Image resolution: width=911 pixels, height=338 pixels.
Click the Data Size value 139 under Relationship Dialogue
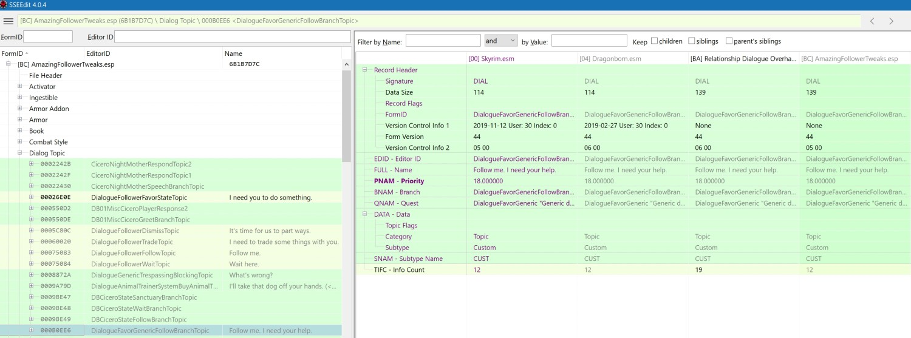[x=701, y=92]
